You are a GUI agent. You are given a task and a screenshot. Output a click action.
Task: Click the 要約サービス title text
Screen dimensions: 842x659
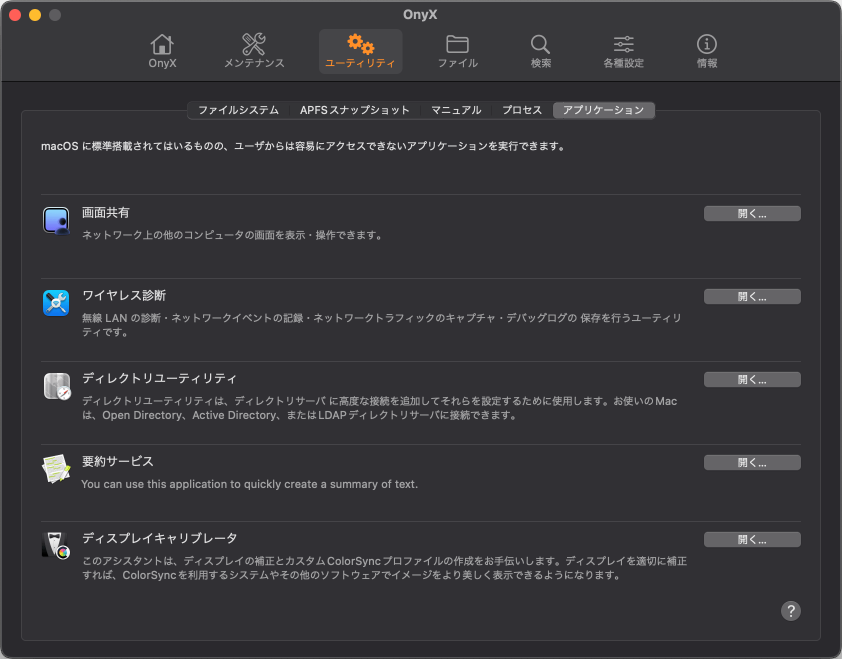pos(117,461)
